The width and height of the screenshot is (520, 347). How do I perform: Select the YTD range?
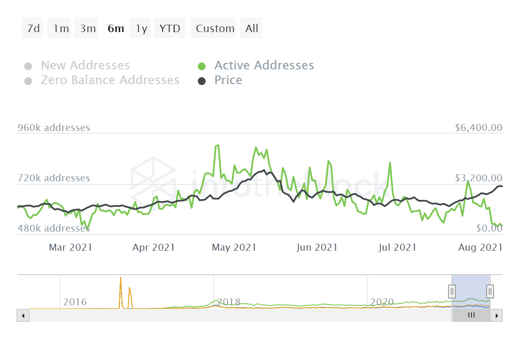point(169,28)
